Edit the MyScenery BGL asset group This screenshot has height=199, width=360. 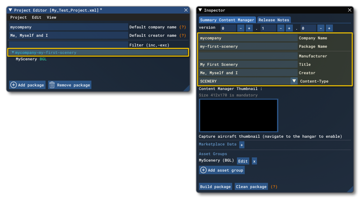pyautogui.click(x=243, y=161)
